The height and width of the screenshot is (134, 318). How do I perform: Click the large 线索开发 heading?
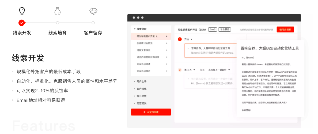click(28, 58)
